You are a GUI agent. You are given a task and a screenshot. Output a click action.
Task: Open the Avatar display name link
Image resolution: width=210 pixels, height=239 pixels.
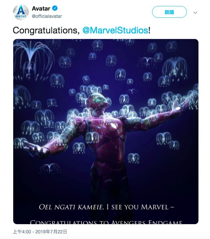(x=41, y=9)
